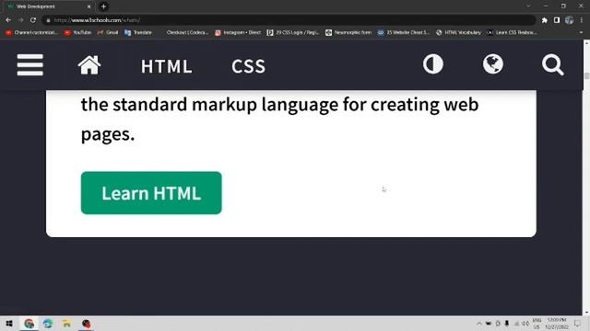Open 35 Website Cheat Sheet bookmark
Screen dimensions: 590x331
point(404,33)
